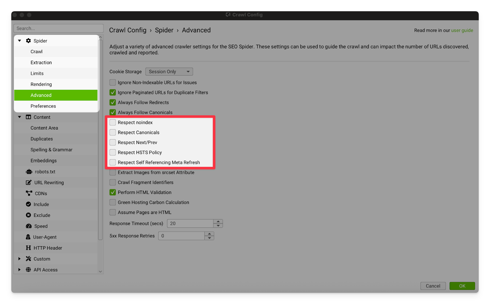The image size is (490, 304).
Task: Select Duplicates under Content
Action: [42, 139]
